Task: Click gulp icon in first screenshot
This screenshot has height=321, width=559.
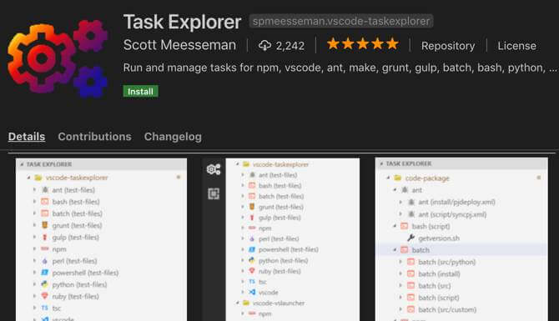Action: point(44,237)
